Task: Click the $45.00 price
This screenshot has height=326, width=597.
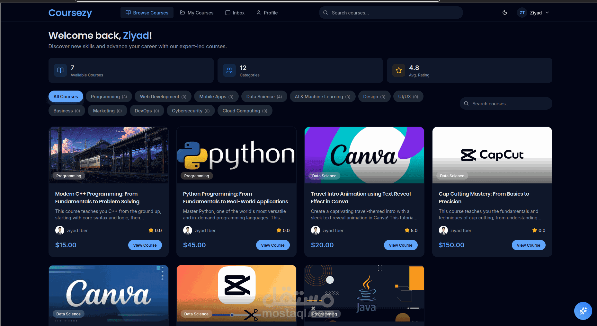Action: coord(194,245)
